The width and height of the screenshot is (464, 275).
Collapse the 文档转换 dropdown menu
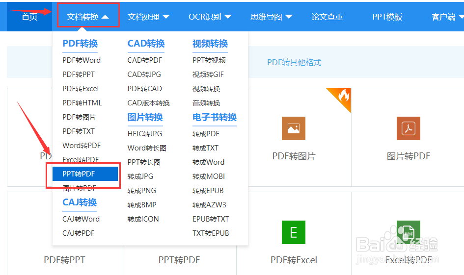pyautogui.click(x=87, y=17)
